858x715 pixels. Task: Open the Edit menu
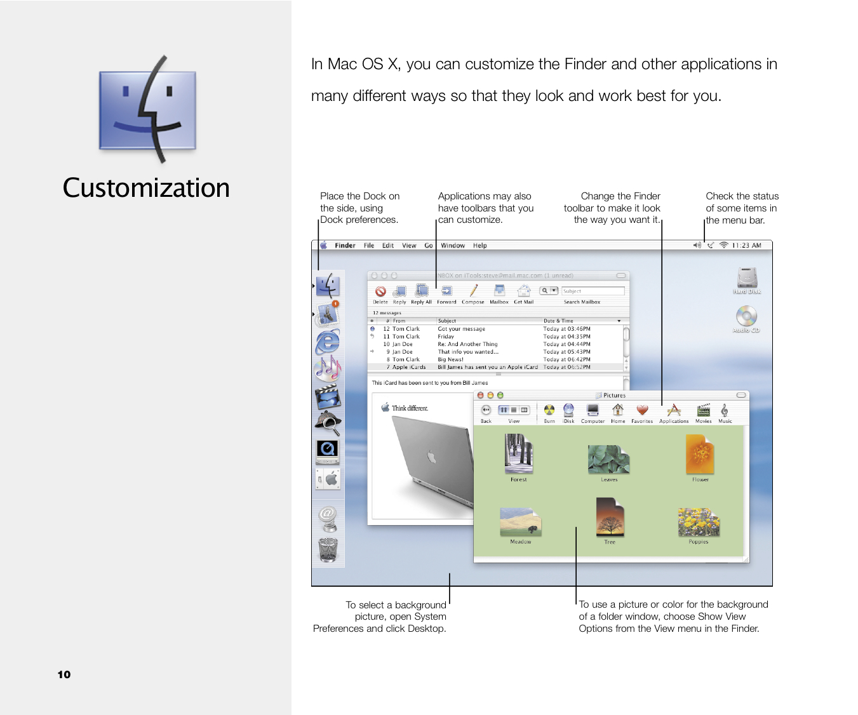(x=388, y=245)
